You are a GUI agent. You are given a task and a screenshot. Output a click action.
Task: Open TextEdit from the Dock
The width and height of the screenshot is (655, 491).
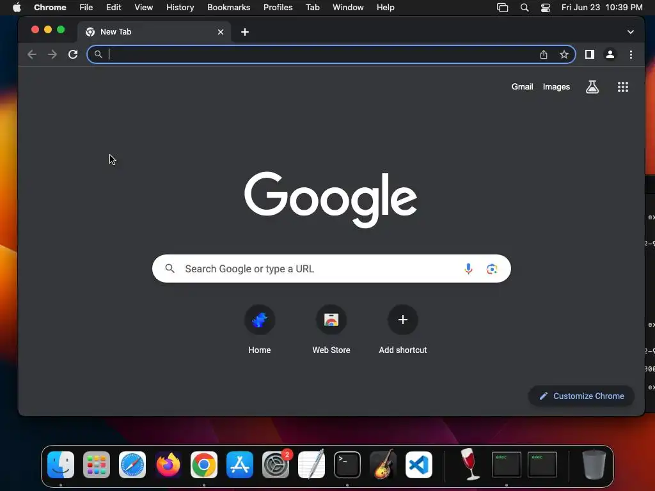click(x=312, y=464)
